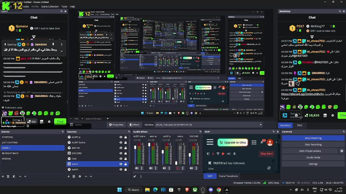Adjust ALERT botrix volume fader

tap(135, 148)
